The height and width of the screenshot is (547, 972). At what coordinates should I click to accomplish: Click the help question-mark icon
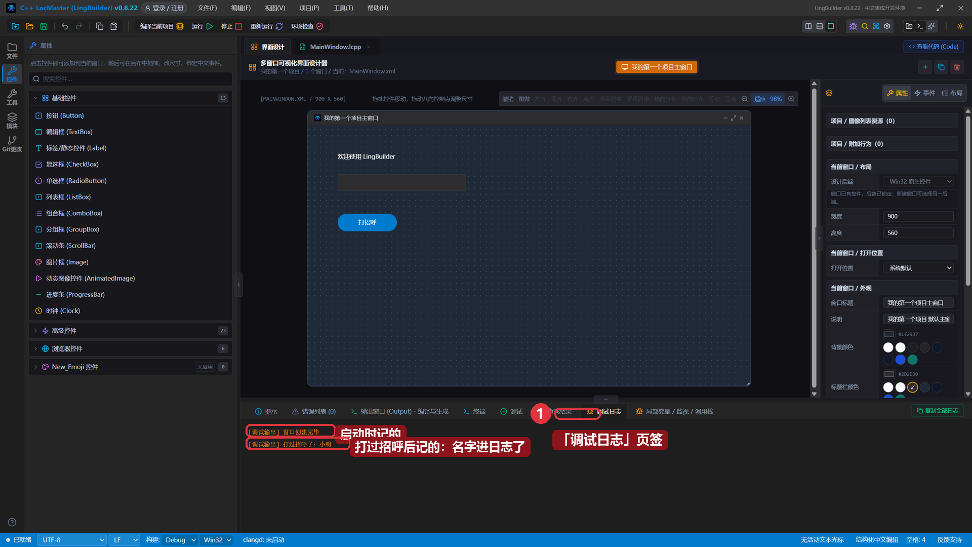[12, 522]
